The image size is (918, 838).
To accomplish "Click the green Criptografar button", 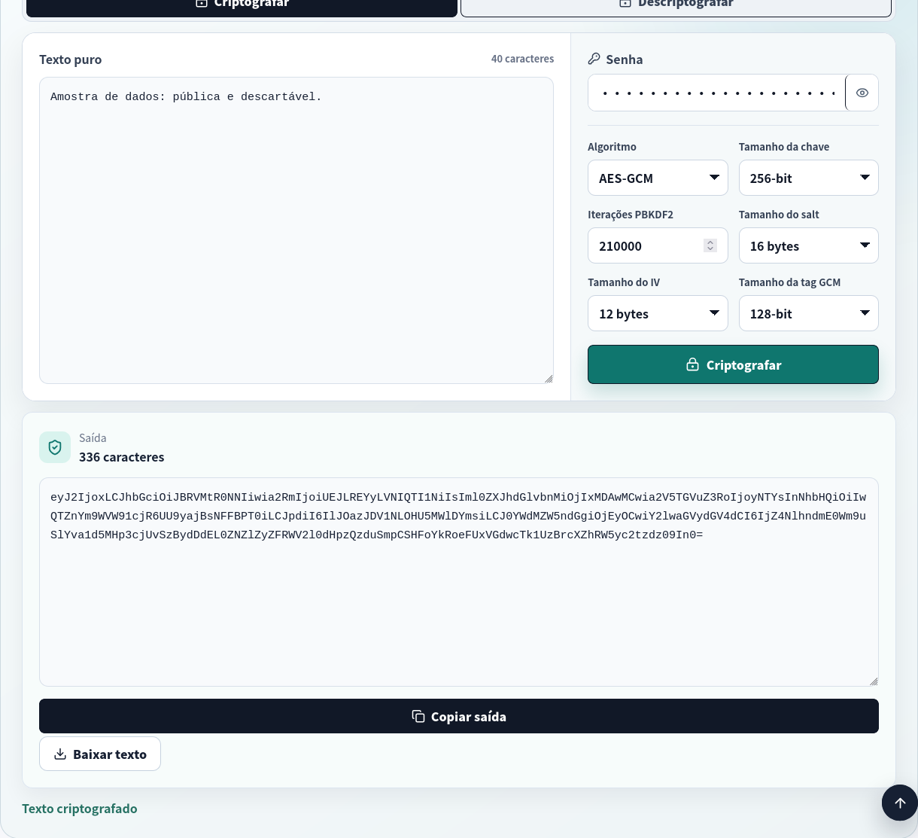I will coord(733,364).
